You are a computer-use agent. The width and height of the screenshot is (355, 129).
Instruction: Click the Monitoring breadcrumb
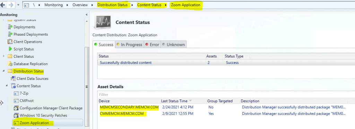(53, 5)
